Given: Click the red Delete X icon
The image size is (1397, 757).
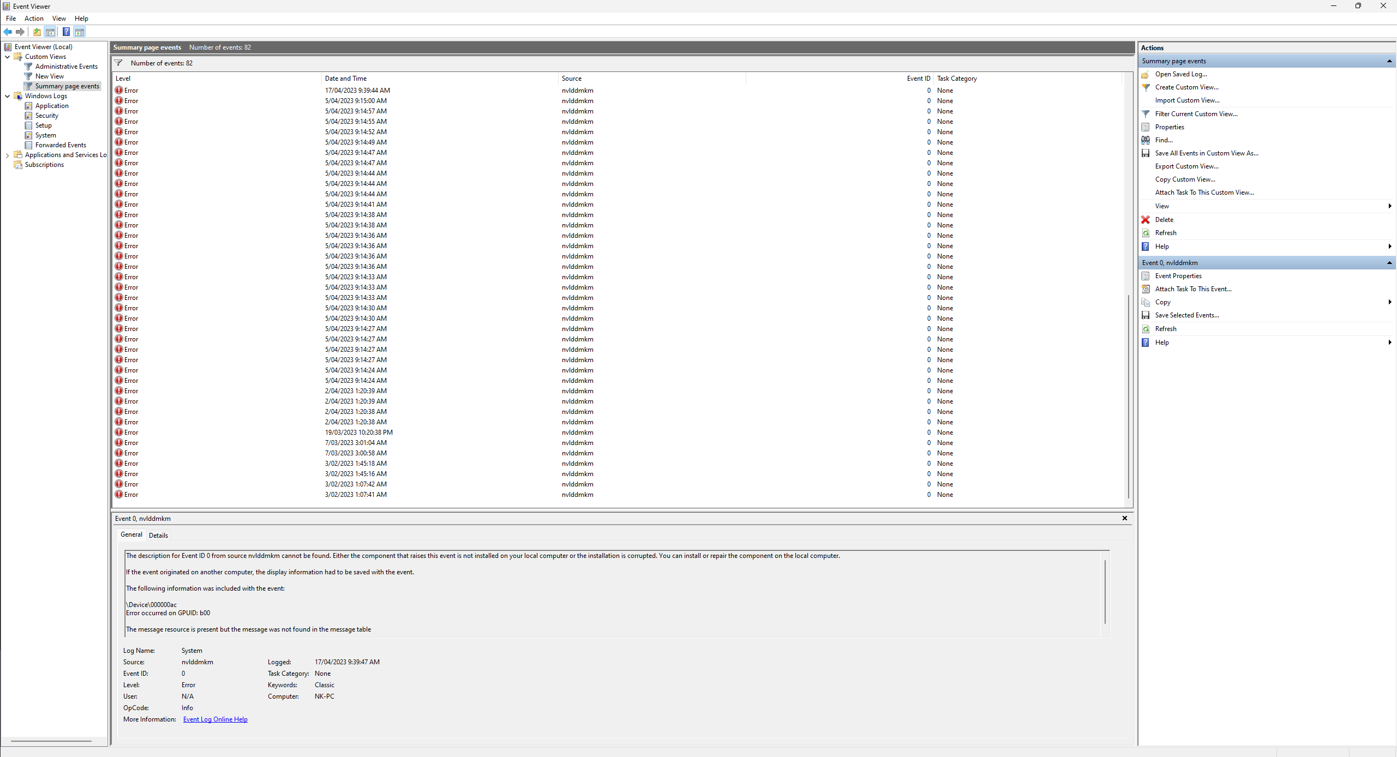Looking at the screenshot, I should click(1146, 220).
